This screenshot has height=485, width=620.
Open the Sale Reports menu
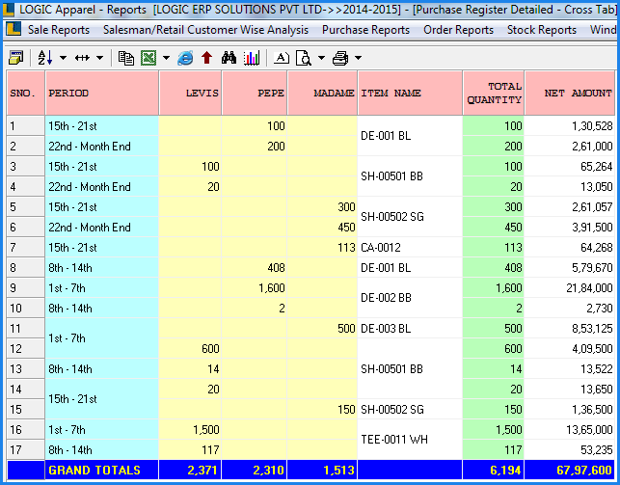click(x=59, y=30)
